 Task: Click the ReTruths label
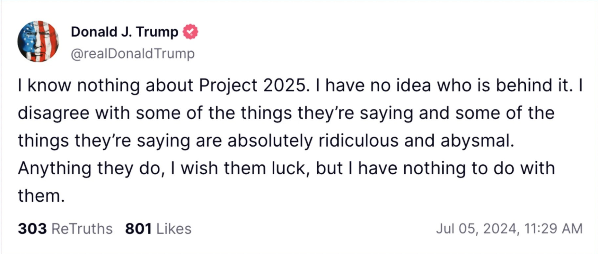click(82, 229)
